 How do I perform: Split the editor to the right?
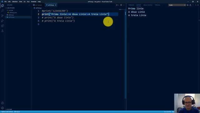click(121, 5)
